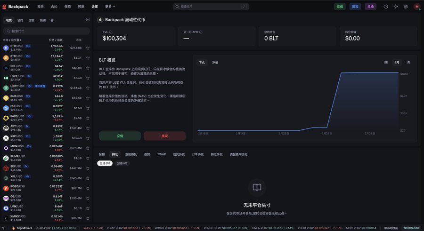Switch to the 当前委托 tab
This screenshot has width=424, height=231.
(131, 154)
